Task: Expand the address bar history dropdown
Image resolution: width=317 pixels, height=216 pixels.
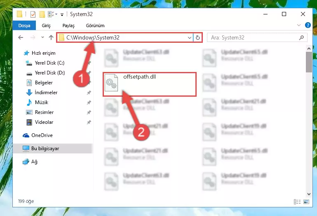Action: click(x=190, y=37)
